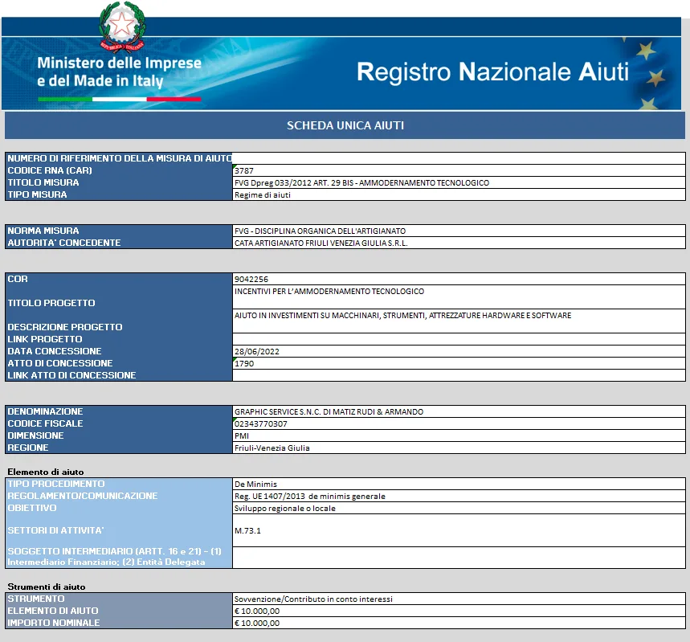The width and height of the screenshot is (690, 642).
Task: Click the 'AIUTO IN INVESTIMENTI SU MACCHINARI' description cell
Action: [459, 321]
